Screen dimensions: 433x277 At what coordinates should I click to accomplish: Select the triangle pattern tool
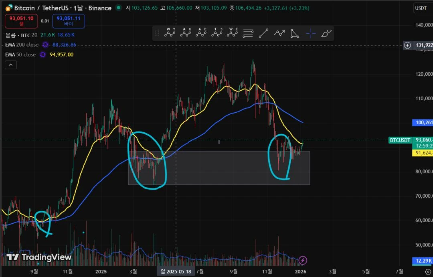[x=295, y=33]
